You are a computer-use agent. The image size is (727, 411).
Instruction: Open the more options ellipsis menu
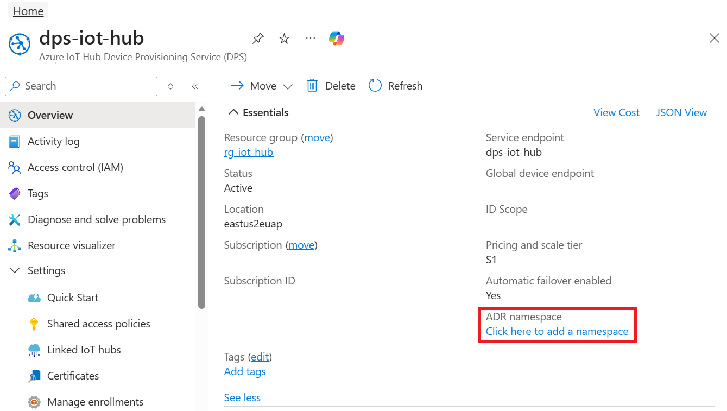point(311,39)
